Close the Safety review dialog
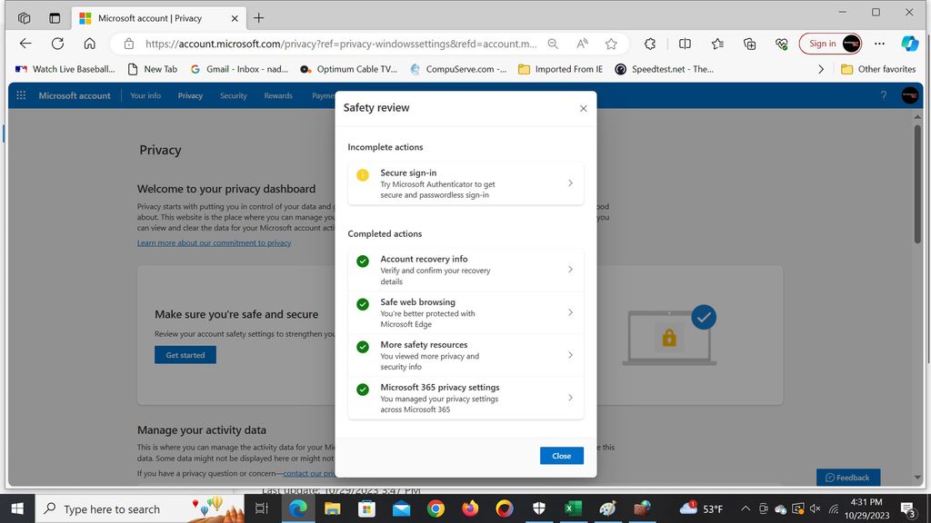 561,456
